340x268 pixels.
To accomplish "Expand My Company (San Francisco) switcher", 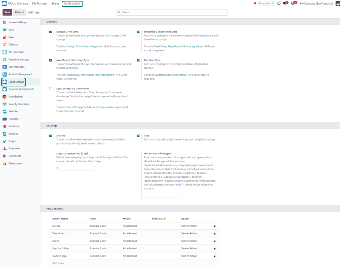I will pos(317,4).
